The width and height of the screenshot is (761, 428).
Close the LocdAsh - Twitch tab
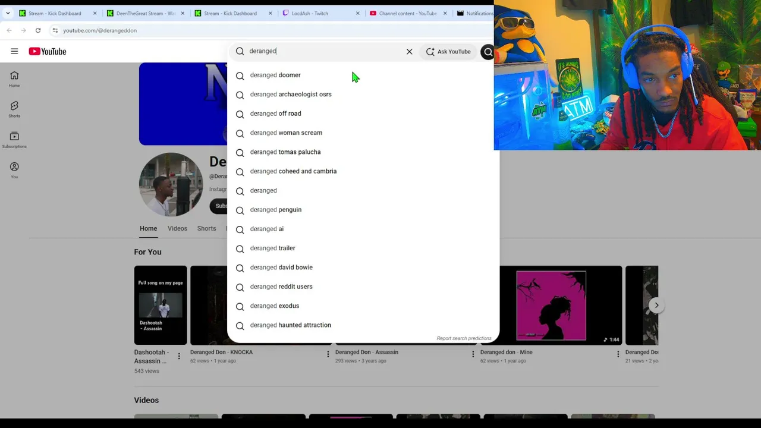pos(357,13)
